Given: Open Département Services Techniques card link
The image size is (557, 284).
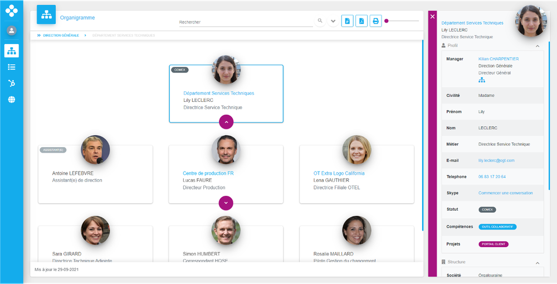Looking at the screenshot, I should pos(219,94).
